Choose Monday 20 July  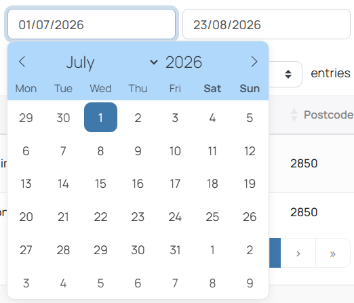[x=26, y=217]
